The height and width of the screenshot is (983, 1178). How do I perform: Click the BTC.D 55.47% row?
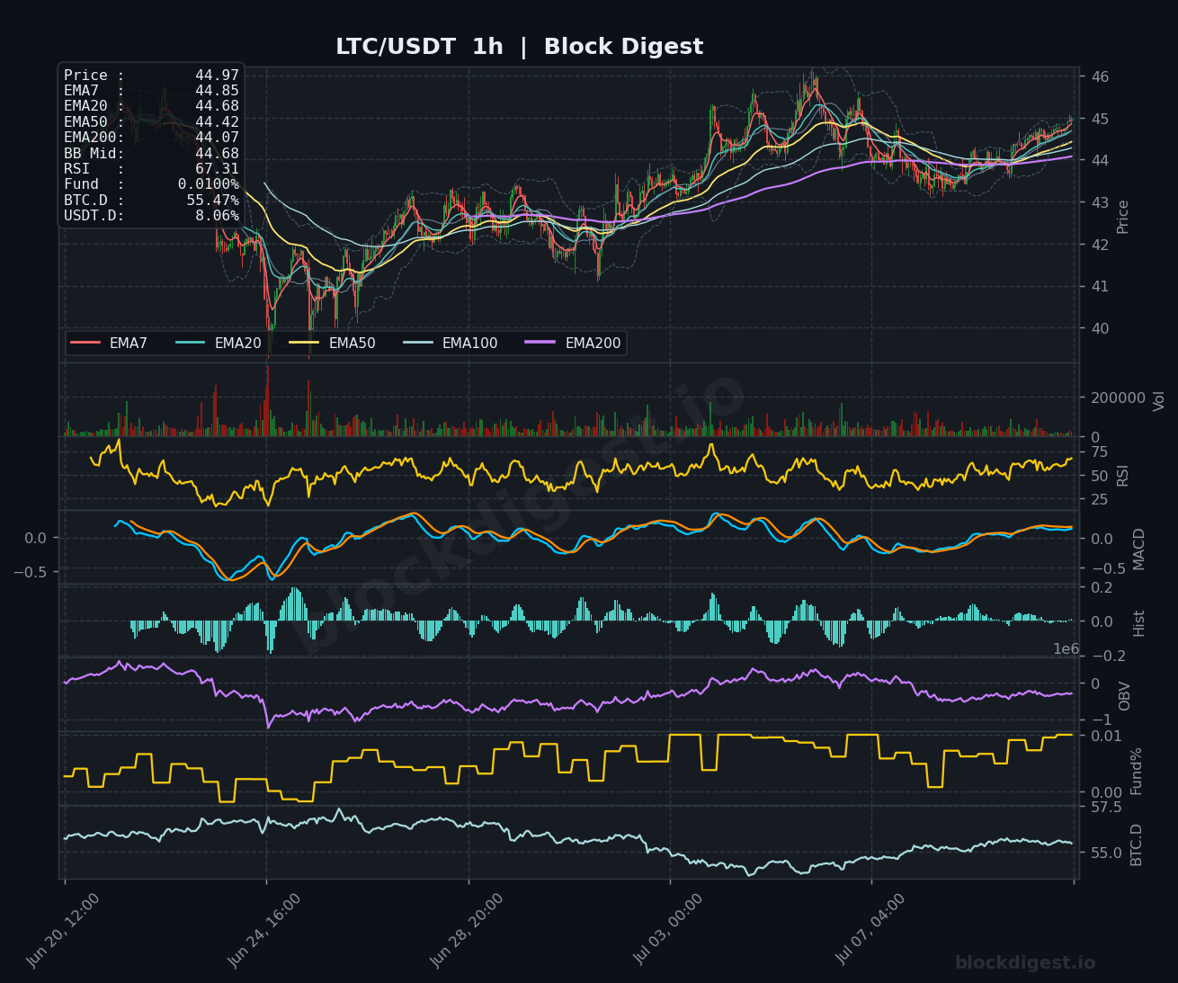(151, 200)
